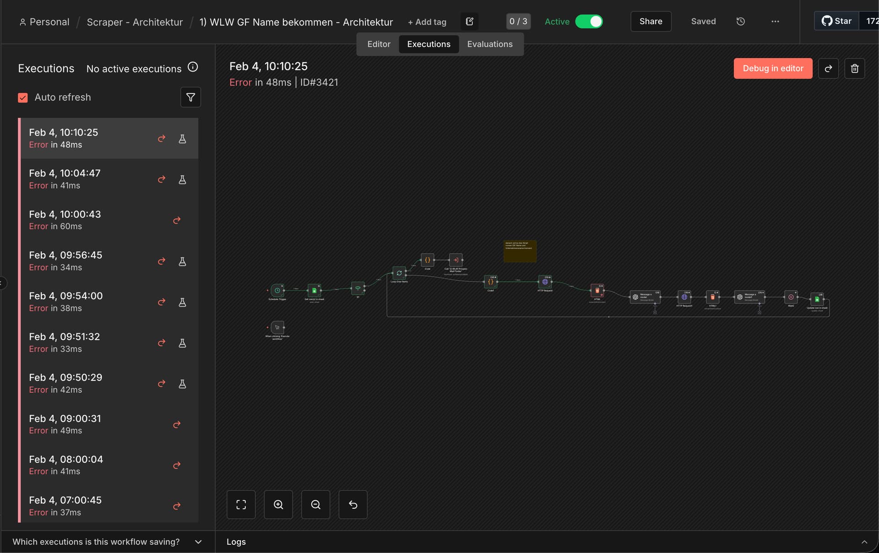Click flask icon on 10:04:47 execution

coord(182,179)
